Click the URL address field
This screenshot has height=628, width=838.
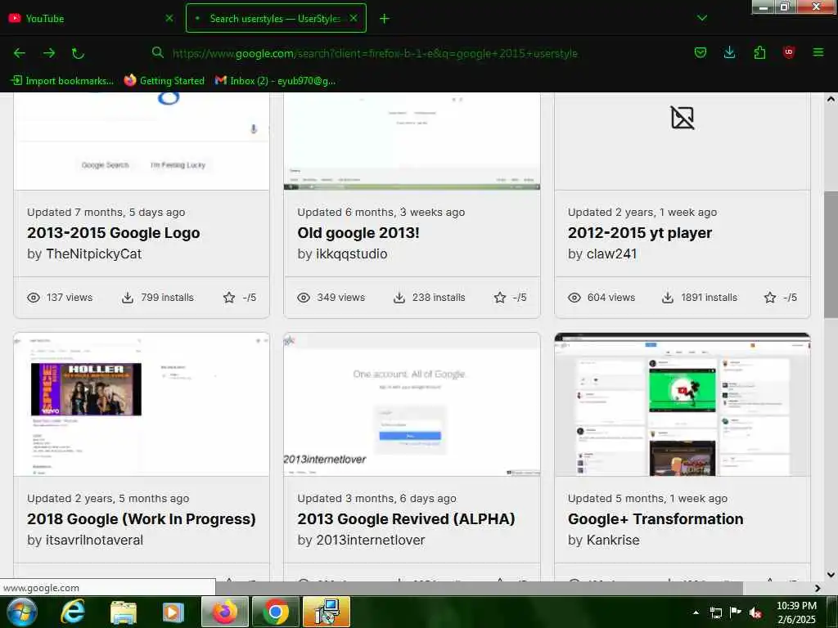(374, 53)
